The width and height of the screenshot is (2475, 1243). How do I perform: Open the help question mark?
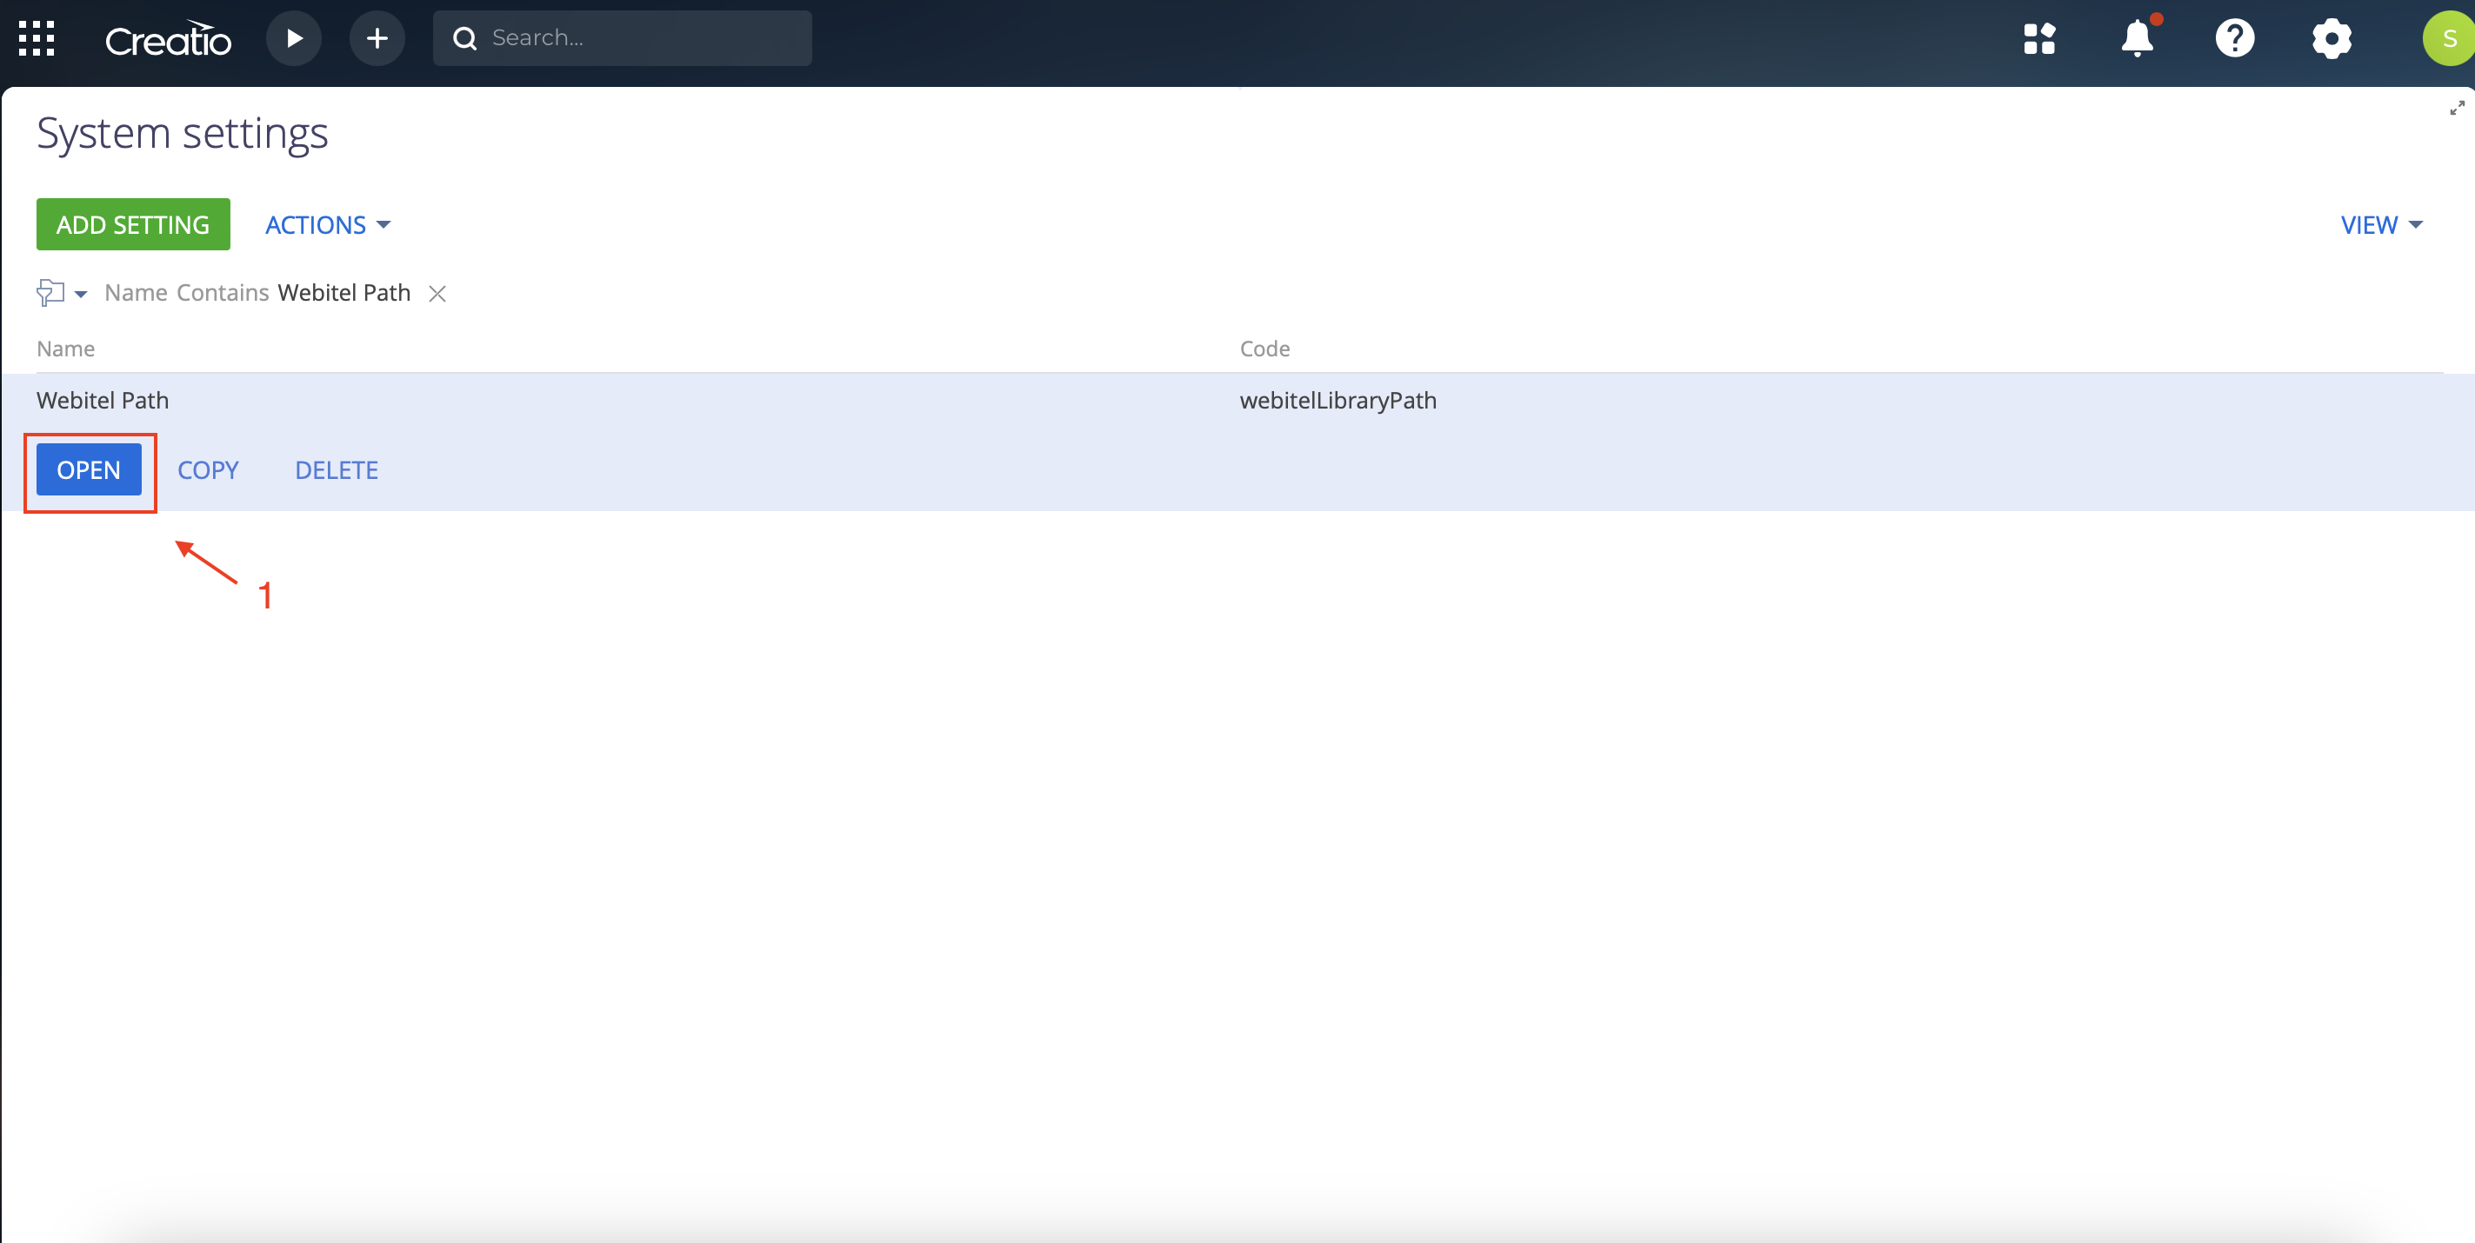coord(2235,38)
